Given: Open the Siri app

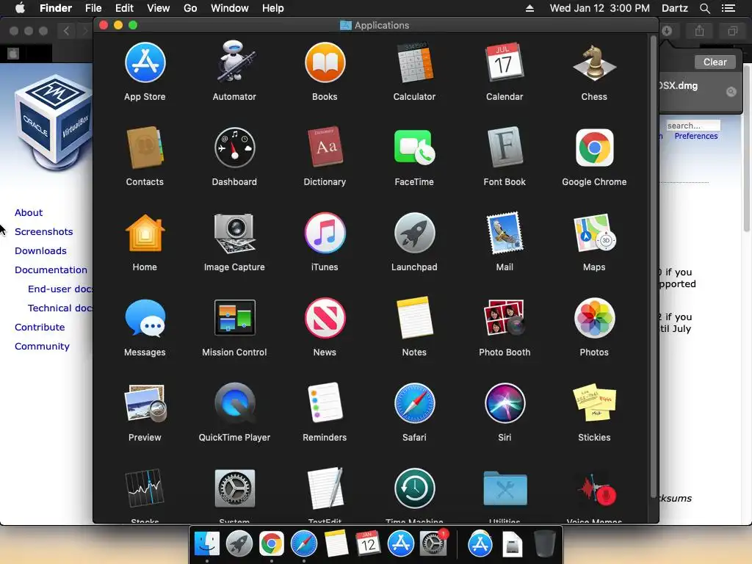Looking at the screenshot, I should click(x=505, y=403).
